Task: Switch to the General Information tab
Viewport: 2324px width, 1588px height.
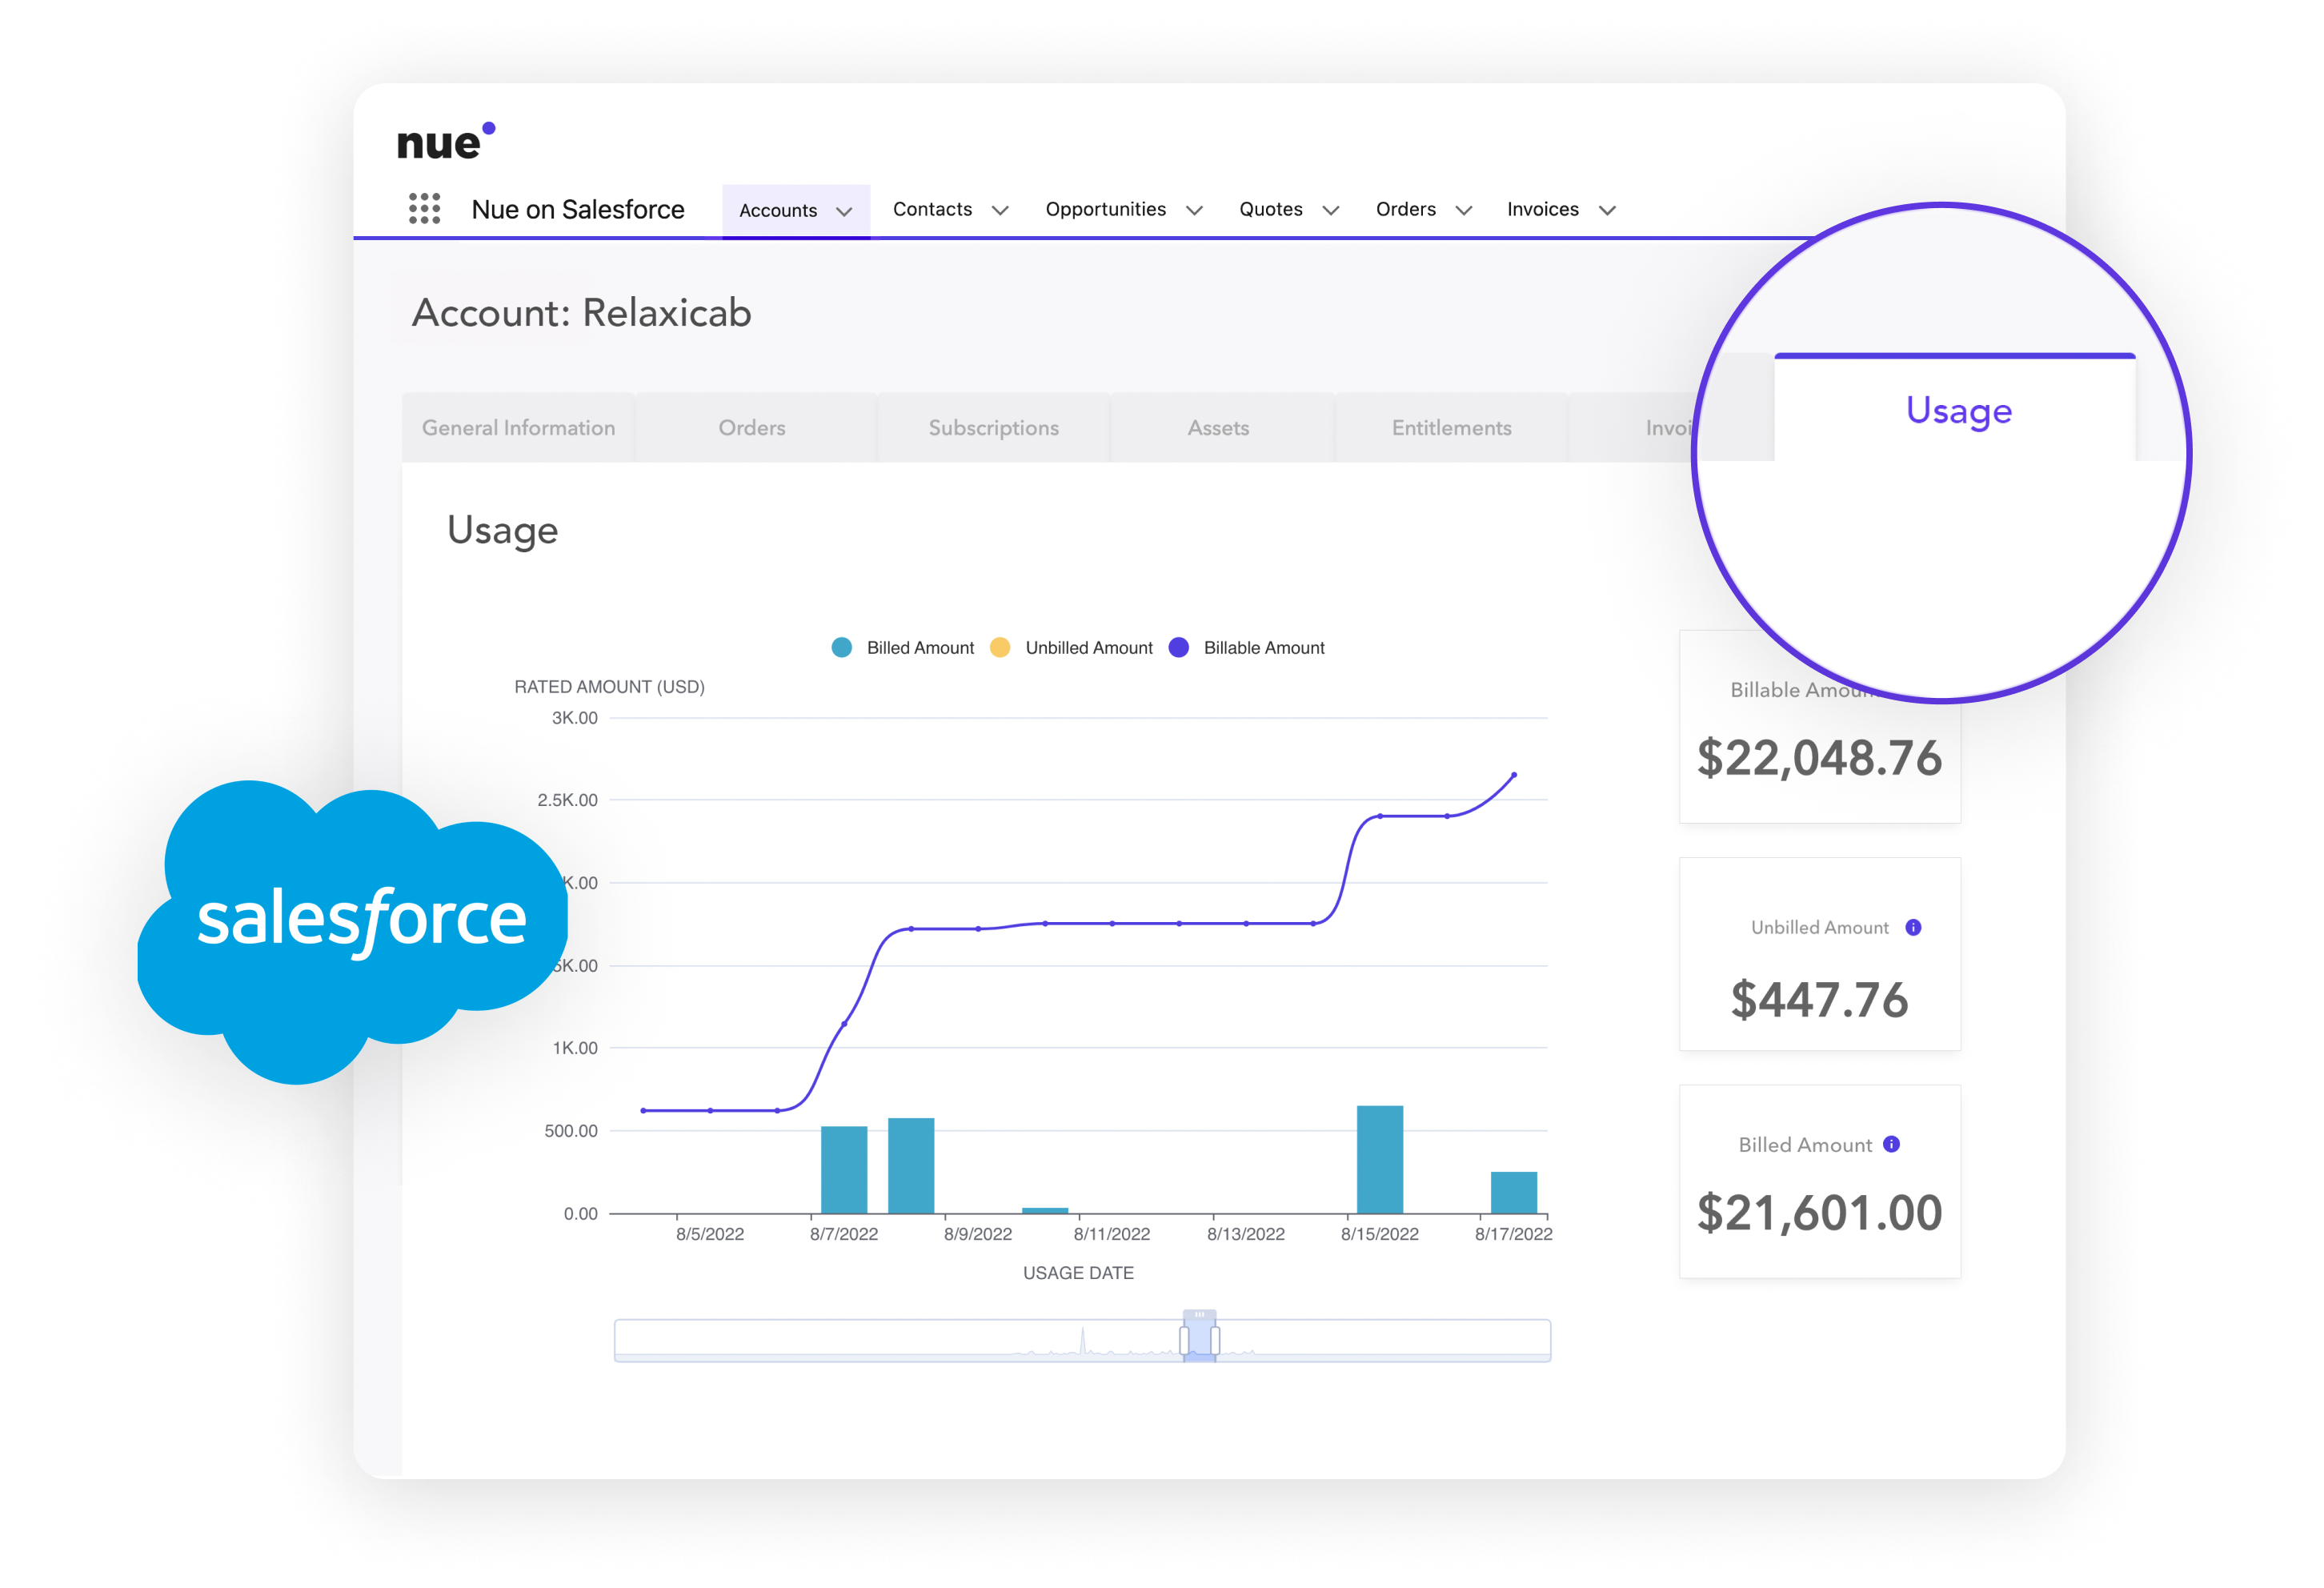Action: point(518,428)
